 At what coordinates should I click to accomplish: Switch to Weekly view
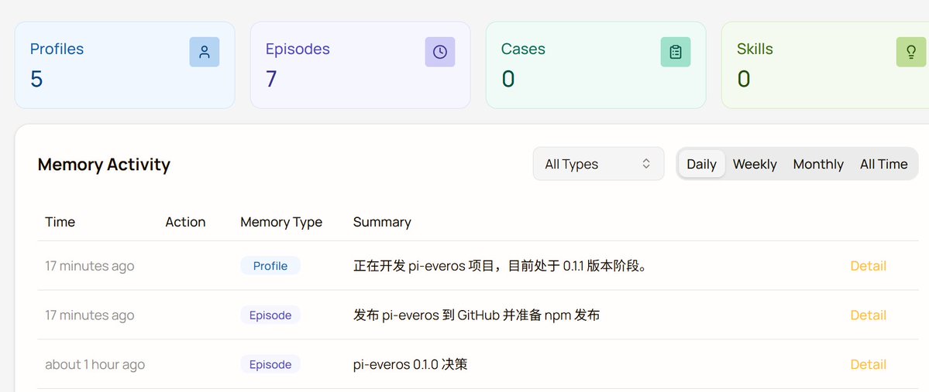[755, 164]
